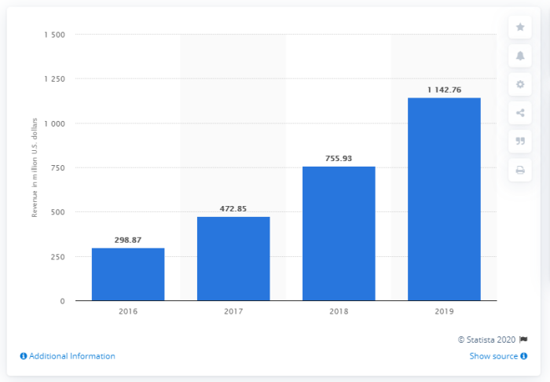The height and width of the screenshot is (382, 550).
Task: Select the 2017 bar
Action: tap(233, 259)
